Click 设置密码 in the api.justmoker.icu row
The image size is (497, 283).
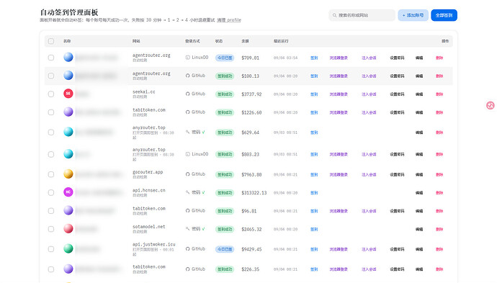click(397, 249)
